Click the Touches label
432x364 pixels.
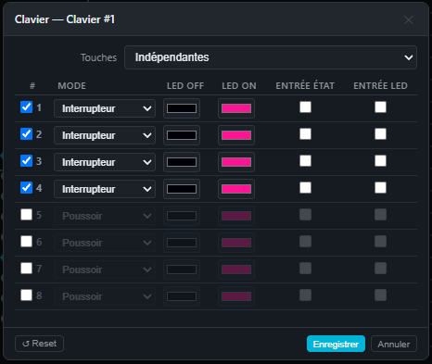[98, 57]
